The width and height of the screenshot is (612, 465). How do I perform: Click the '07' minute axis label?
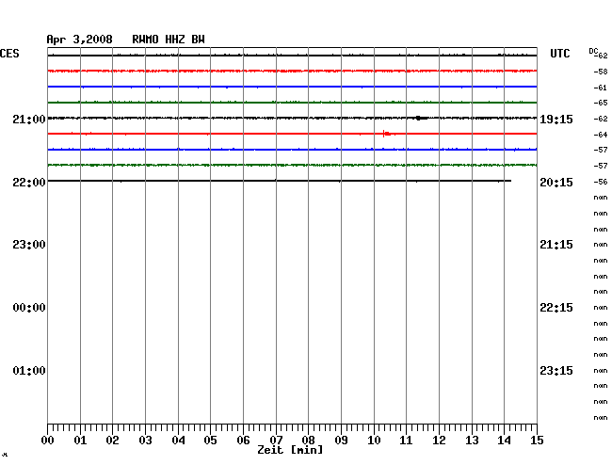(x=276, y=440)
